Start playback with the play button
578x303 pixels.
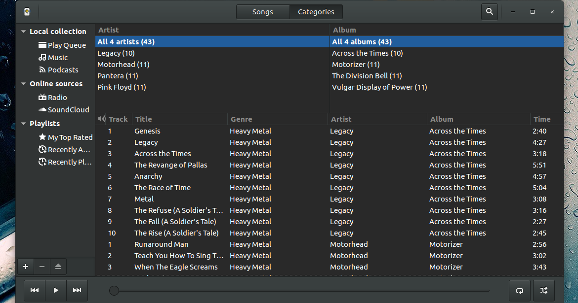[x=55, y=290]
